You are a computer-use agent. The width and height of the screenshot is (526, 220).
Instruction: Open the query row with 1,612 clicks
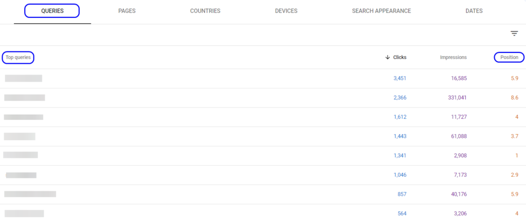[x=24, y=117]
